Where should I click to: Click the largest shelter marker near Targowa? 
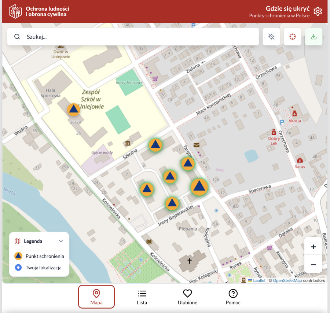click(199, 187)
